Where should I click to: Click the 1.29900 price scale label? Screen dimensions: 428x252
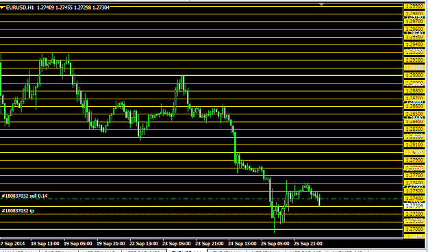click(414, 5)
